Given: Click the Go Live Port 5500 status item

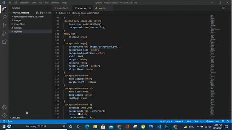Looking at the screenshot, I should coord(212,121).
